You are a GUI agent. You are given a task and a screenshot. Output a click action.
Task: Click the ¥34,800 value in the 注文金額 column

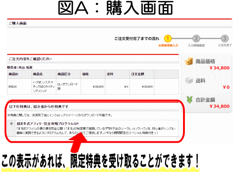pyautogui.click(x=147, y=86)
